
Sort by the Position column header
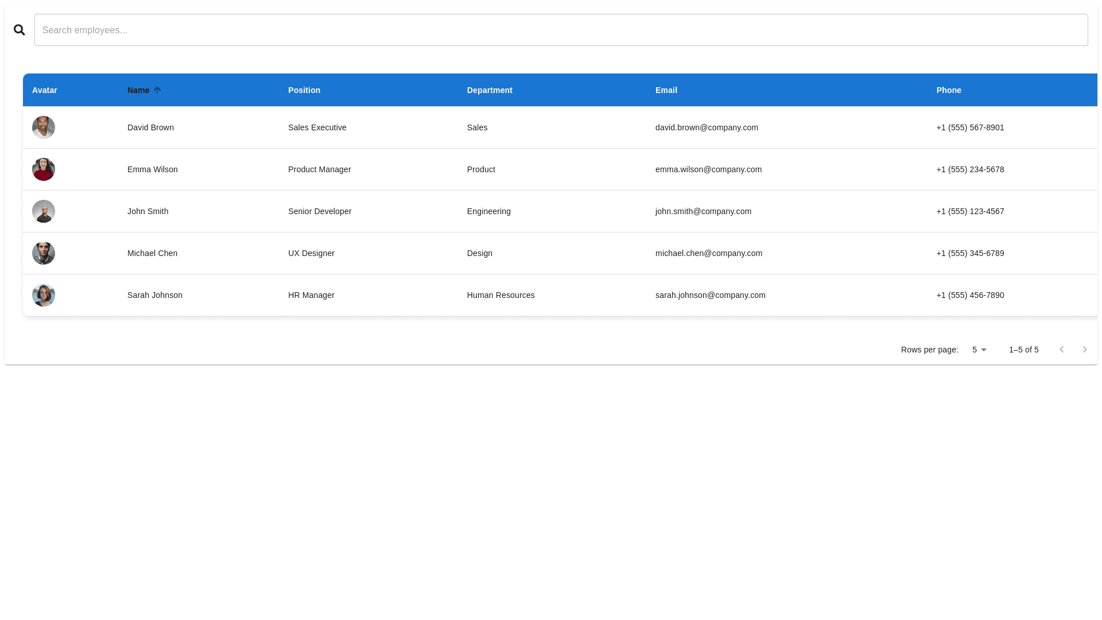click(x=304, y=90)
